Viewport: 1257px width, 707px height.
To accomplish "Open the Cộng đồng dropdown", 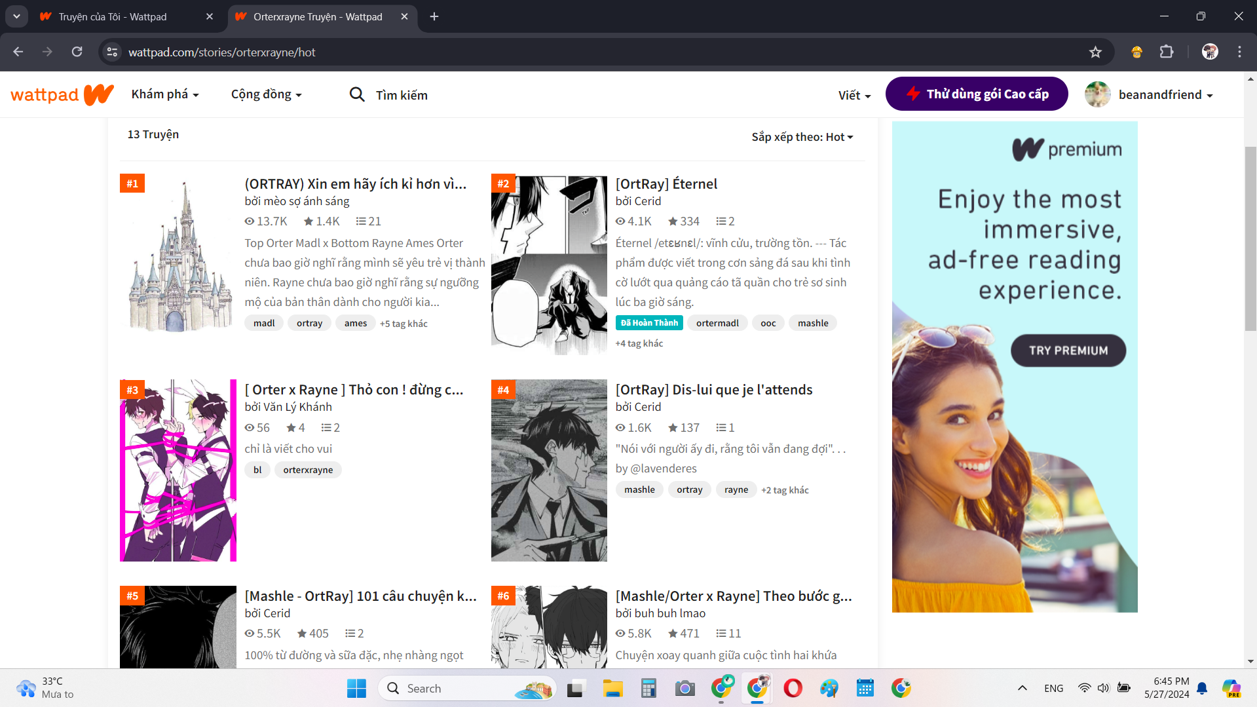I will (266, 95).
